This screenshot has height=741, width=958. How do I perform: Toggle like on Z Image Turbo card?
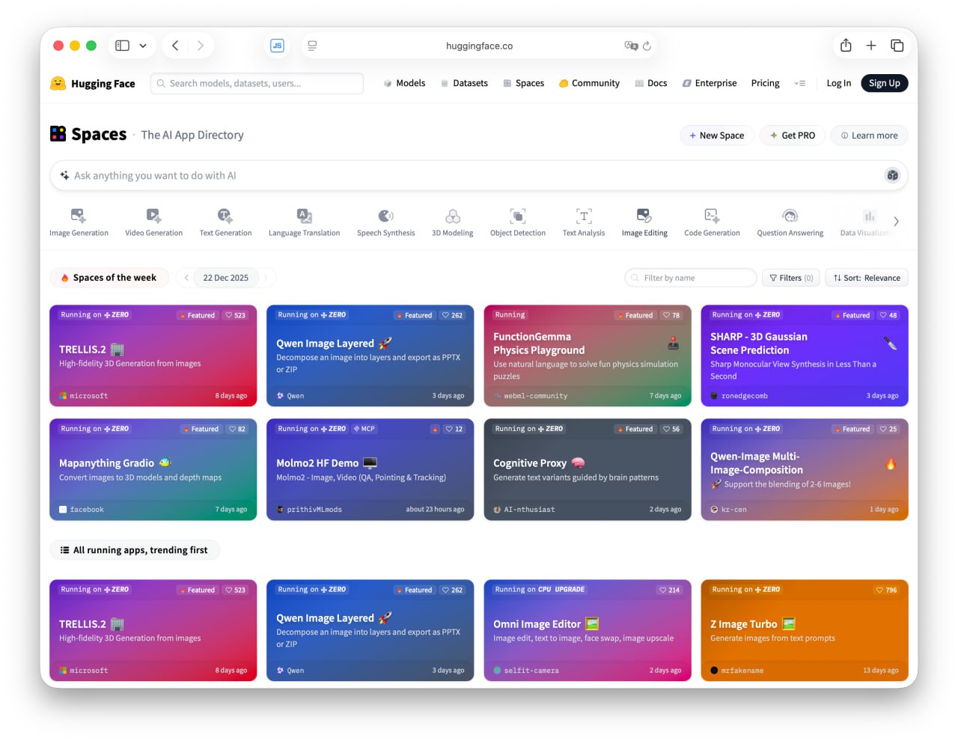click(886, 590)
